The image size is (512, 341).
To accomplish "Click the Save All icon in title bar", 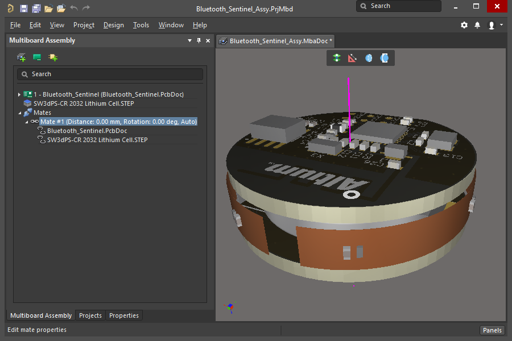I will [36, 9].
